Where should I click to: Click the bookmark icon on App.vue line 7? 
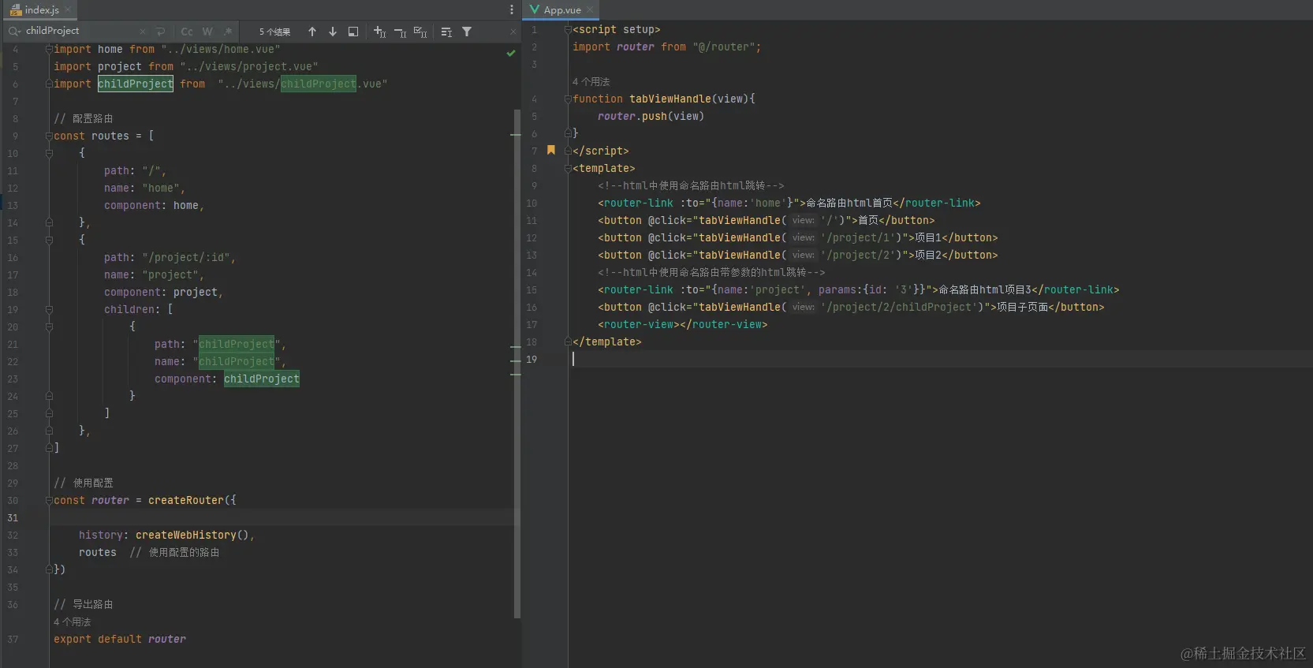(x=551, y=150)
